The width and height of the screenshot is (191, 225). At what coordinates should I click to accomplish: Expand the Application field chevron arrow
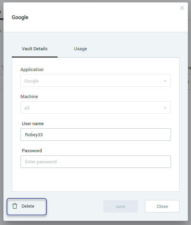(x=165, y=81)
